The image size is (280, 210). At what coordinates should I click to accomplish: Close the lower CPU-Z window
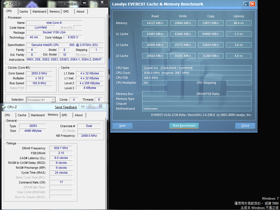[100, 106]
